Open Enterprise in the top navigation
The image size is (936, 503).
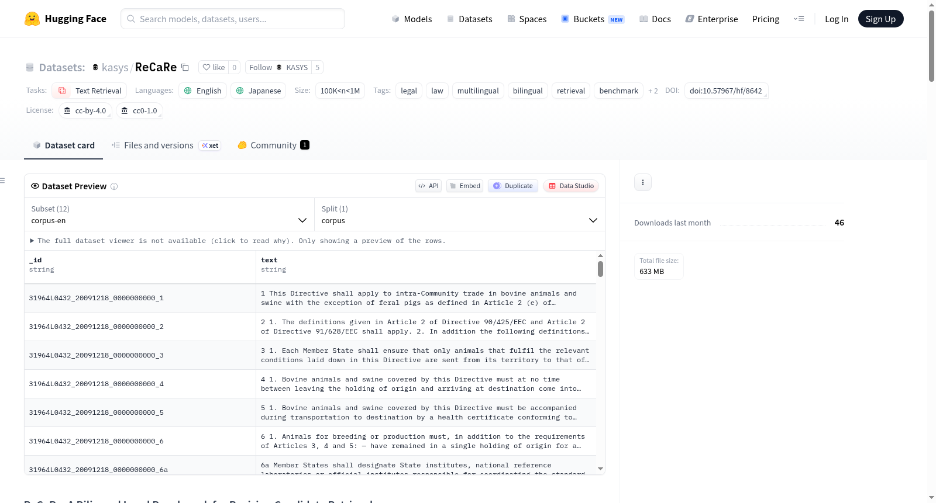(711, 19)
